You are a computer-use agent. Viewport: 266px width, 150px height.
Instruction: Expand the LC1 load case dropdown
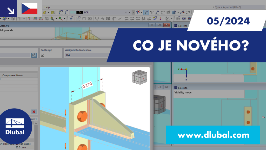click(x=126, y=12)
